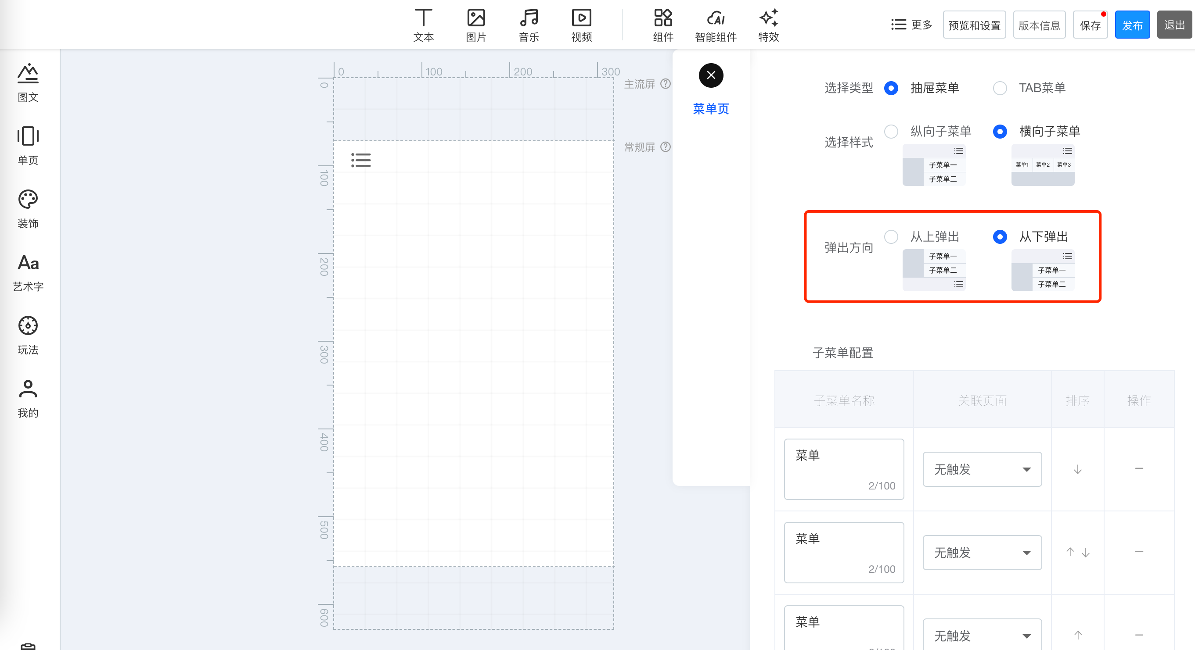Open the 玩法 gameplay panel
1195x650 pixels.
(x=28, y=336)
